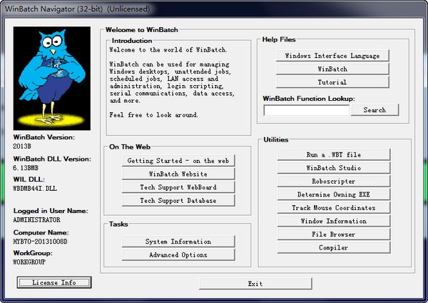Open the Compiler utility
Viewport: 428px width, 303px height.
coord(333,248)
